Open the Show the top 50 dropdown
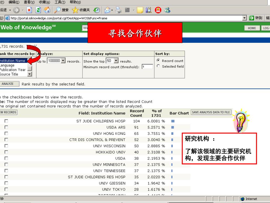The width and height of the screenshot is (270, 203). [116, 61]
